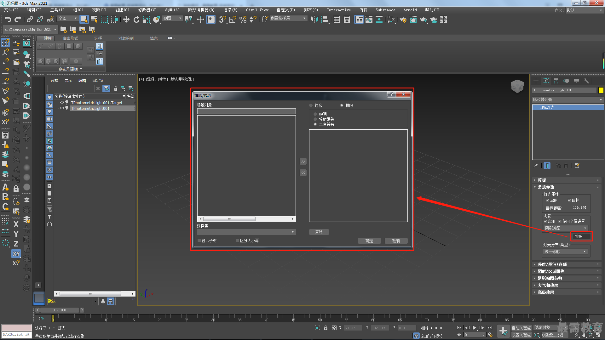Image resolution: width=605 pixels, height=340 pixels.
Task: Select the Link objects tool
Action: 30,20
